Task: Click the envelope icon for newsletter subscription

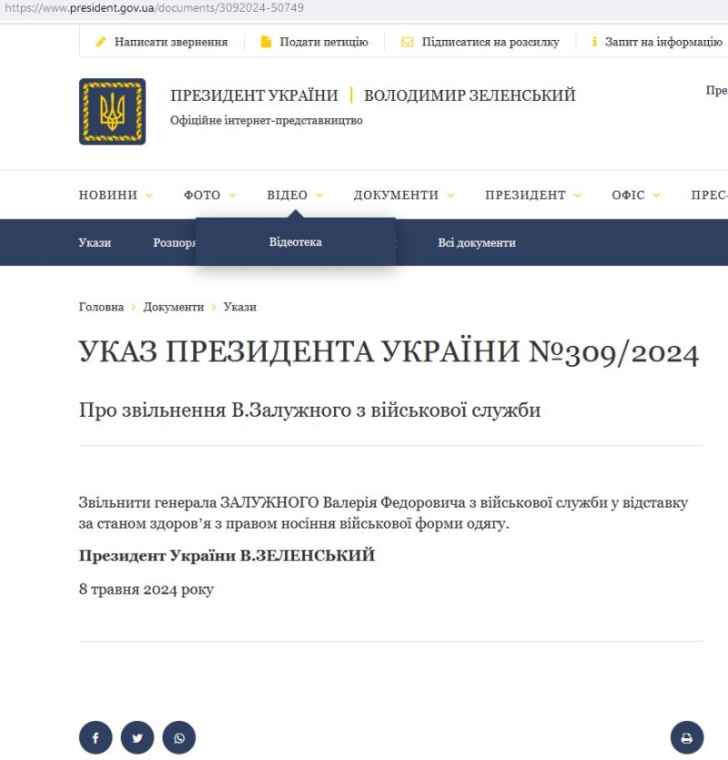Action: pos(408,42)
